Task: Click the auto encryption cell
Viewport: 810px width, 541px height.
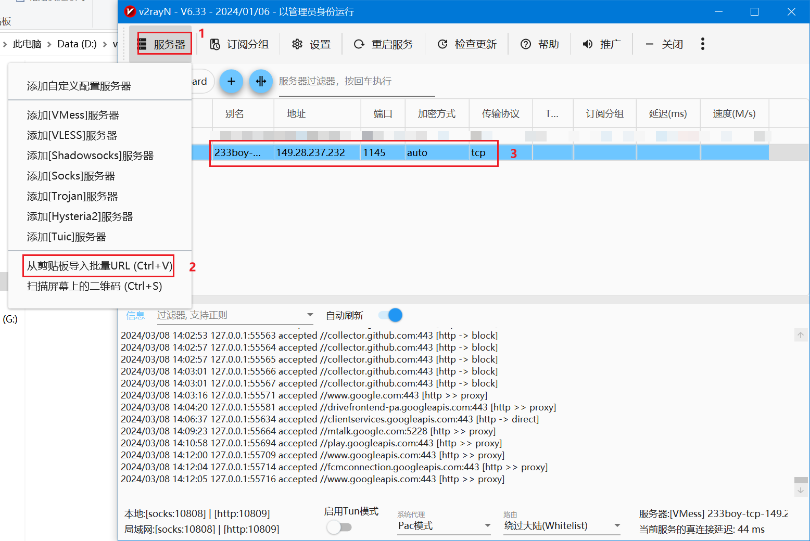Action: click(x=437, y=152)
